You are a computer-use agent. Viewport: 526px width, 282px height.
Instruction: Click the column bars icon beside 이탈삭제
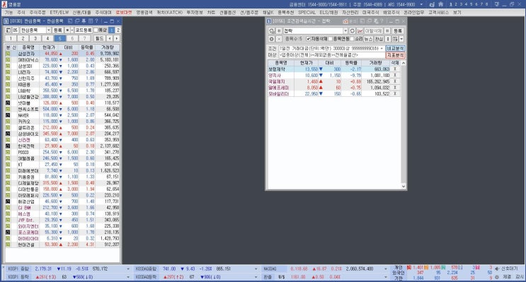click(387, 31)
